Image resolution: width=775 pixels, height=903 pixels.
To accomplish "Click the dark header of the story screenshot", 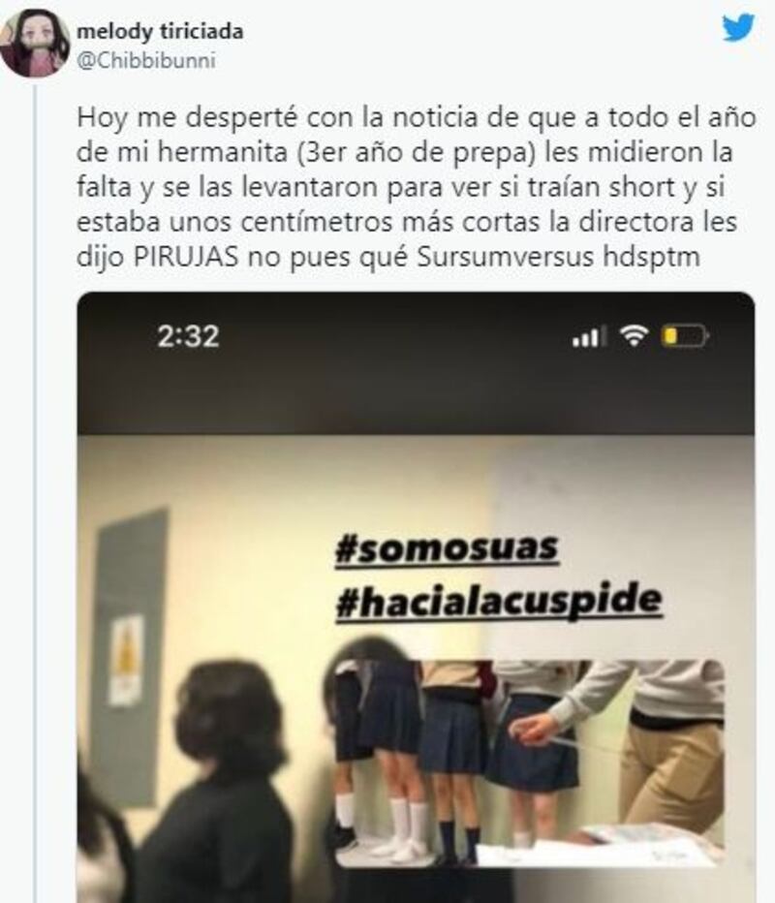I will tap(416, 363).
